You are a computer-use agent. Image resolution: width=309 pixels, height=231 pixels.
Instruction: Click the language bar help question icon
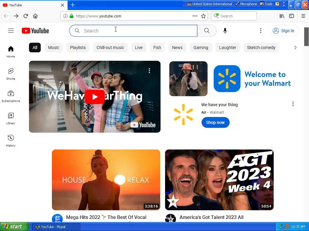point(277,4)
